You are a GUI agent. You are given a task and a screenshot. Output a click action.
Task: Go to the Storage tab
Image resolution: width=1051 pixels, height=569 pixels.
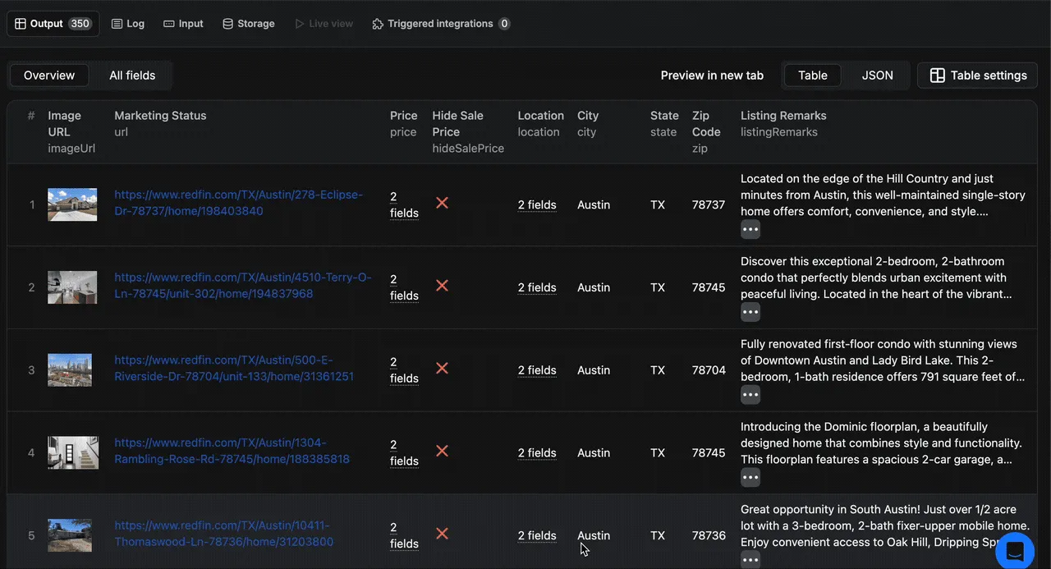pyautogui.click(x=248, y=24)
